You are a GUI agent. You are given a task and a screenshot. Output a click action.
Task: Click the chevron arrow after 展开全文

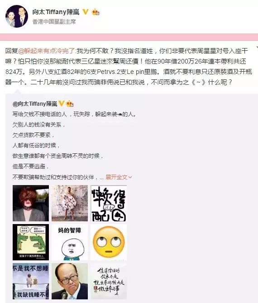tap(130, 177)
